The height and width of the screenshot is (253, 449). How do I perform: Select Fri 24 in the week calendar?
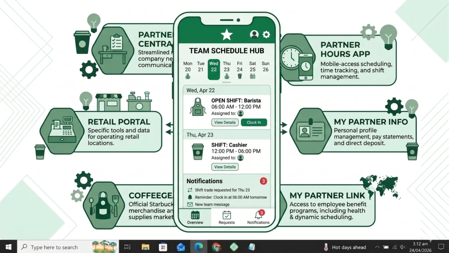click(240, 70)
